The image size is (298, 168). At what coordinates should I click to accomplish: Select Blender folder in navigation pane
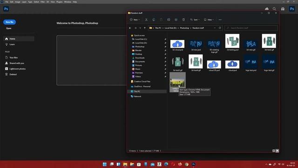pyautogui.click(x=138, y=50)
